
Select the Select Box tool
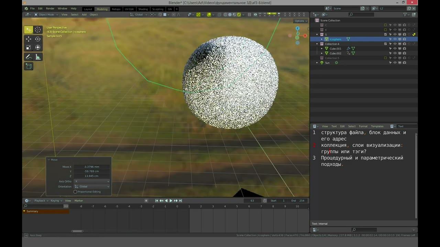(29, 30)
